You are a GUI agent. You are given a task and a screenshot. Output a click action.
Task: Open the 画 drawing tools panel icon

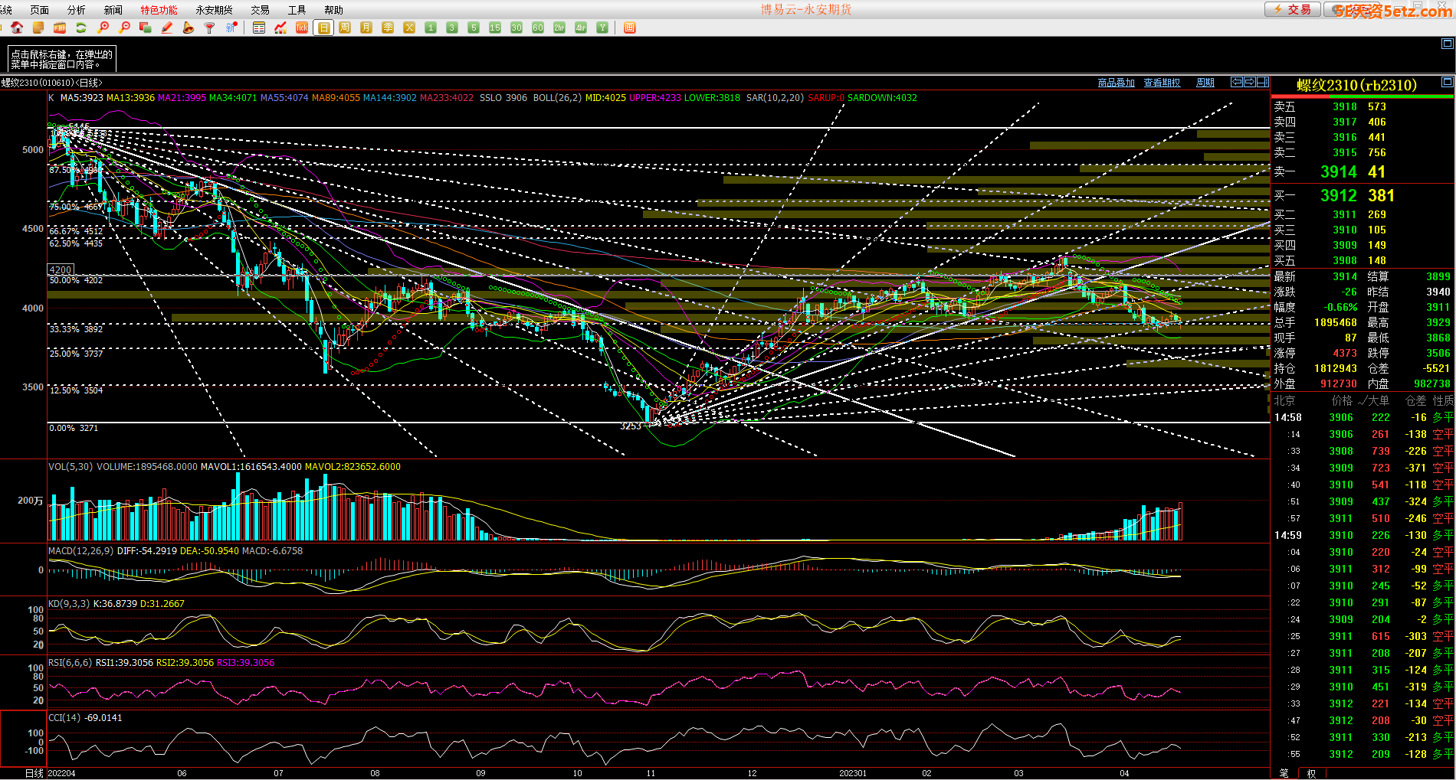click(630, 28)
